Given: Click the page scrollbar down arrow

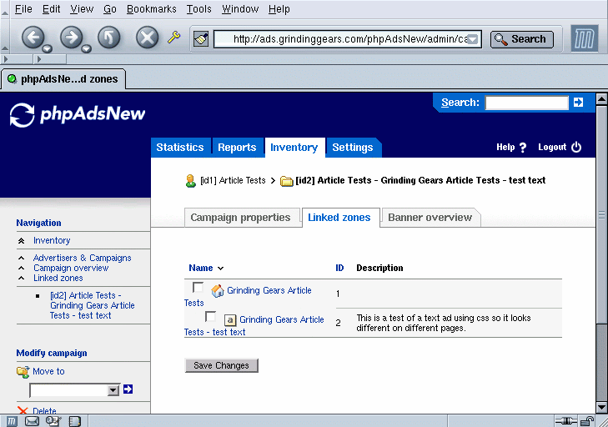Looking at the screenshot, I should pos(601,408).
